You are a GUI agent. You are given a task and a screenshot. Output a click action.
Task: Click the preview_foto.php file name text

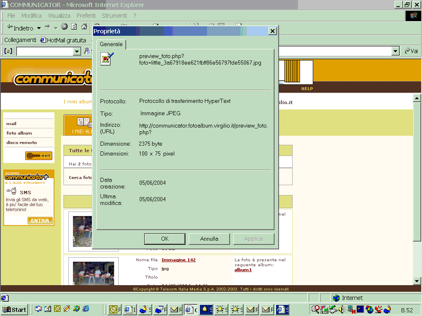200,59
